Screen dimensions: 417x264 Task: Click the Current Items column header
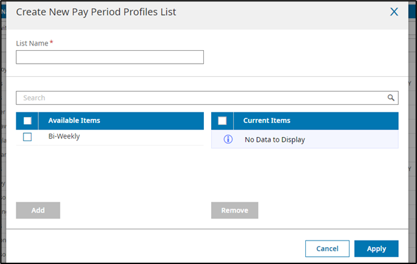click(266, 120)
